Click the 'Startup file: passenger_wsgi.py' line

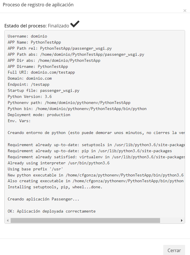click(x=43, y=91)
